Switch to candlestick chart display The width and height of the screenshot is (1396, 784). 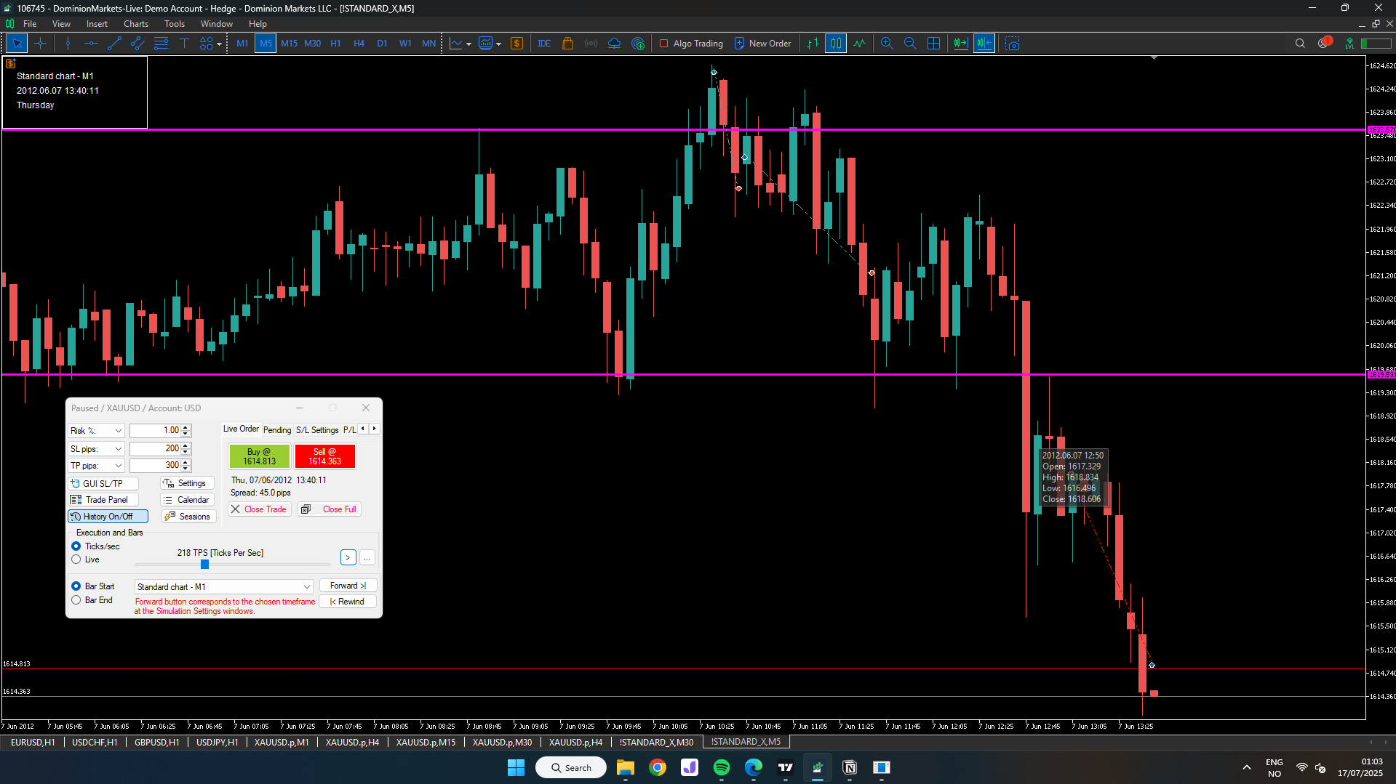tap(836, 44)
